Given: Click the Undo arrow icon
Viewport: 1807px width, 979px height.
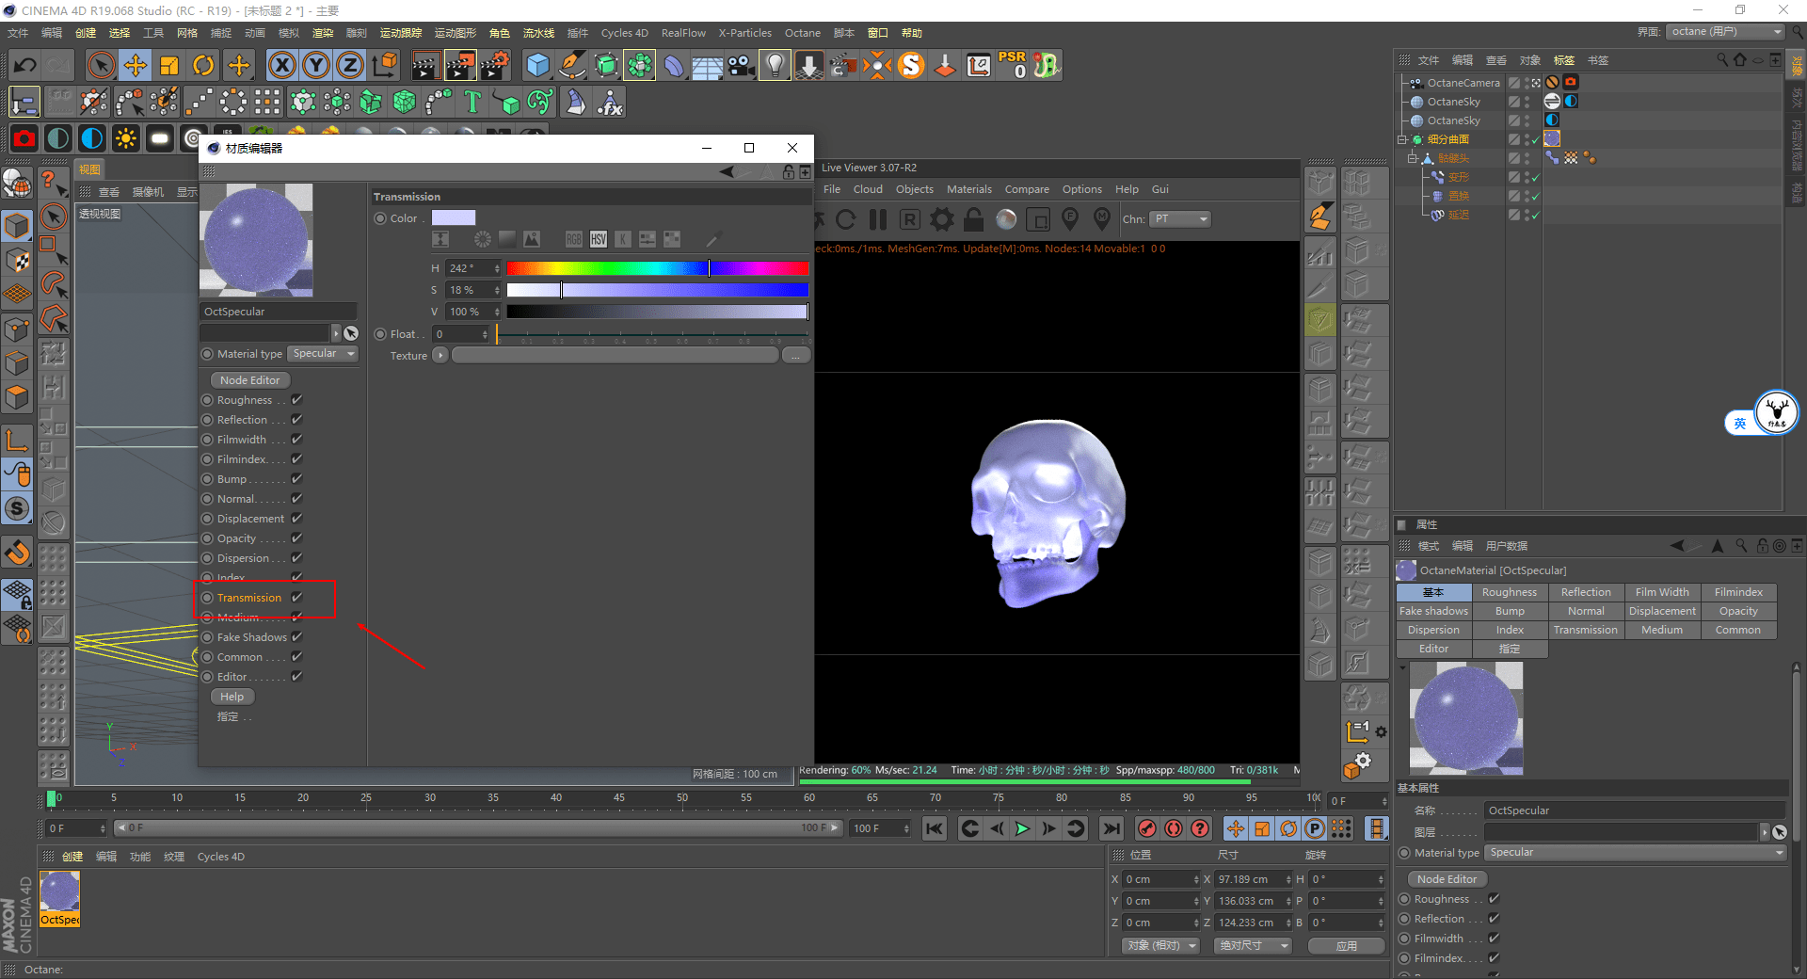Looking at the screenshot, I should tap(25, 65).
